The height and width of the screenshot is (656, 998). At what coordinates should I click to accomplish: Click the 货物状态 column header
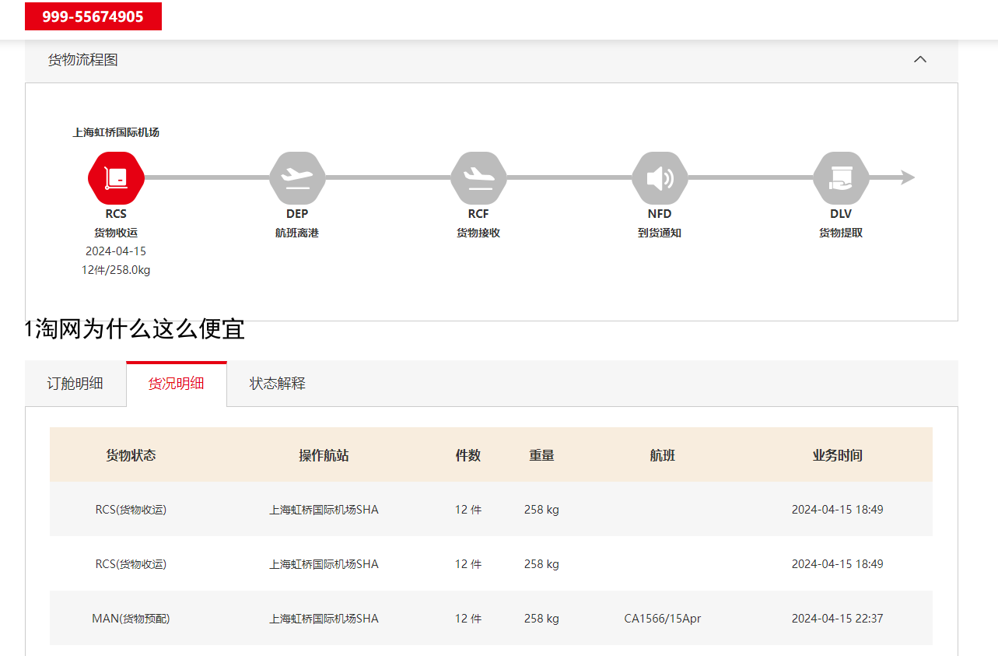(x=131, y=455)
